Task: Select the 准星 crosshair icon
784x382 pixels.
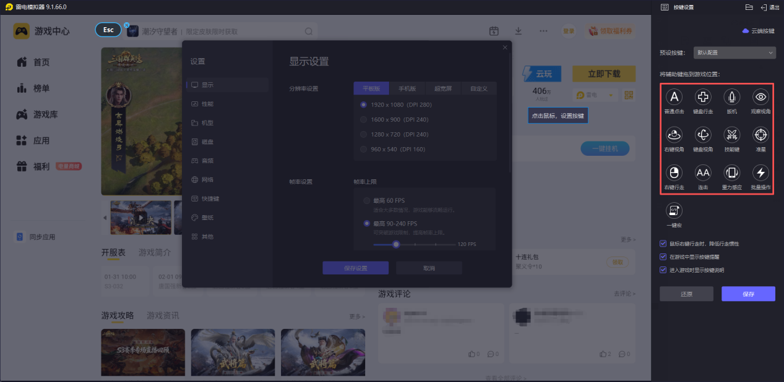Action: (761, 135)
